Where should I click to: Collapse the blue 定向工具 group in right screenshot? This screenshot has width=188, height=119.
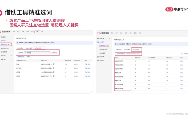pos(110,42)
